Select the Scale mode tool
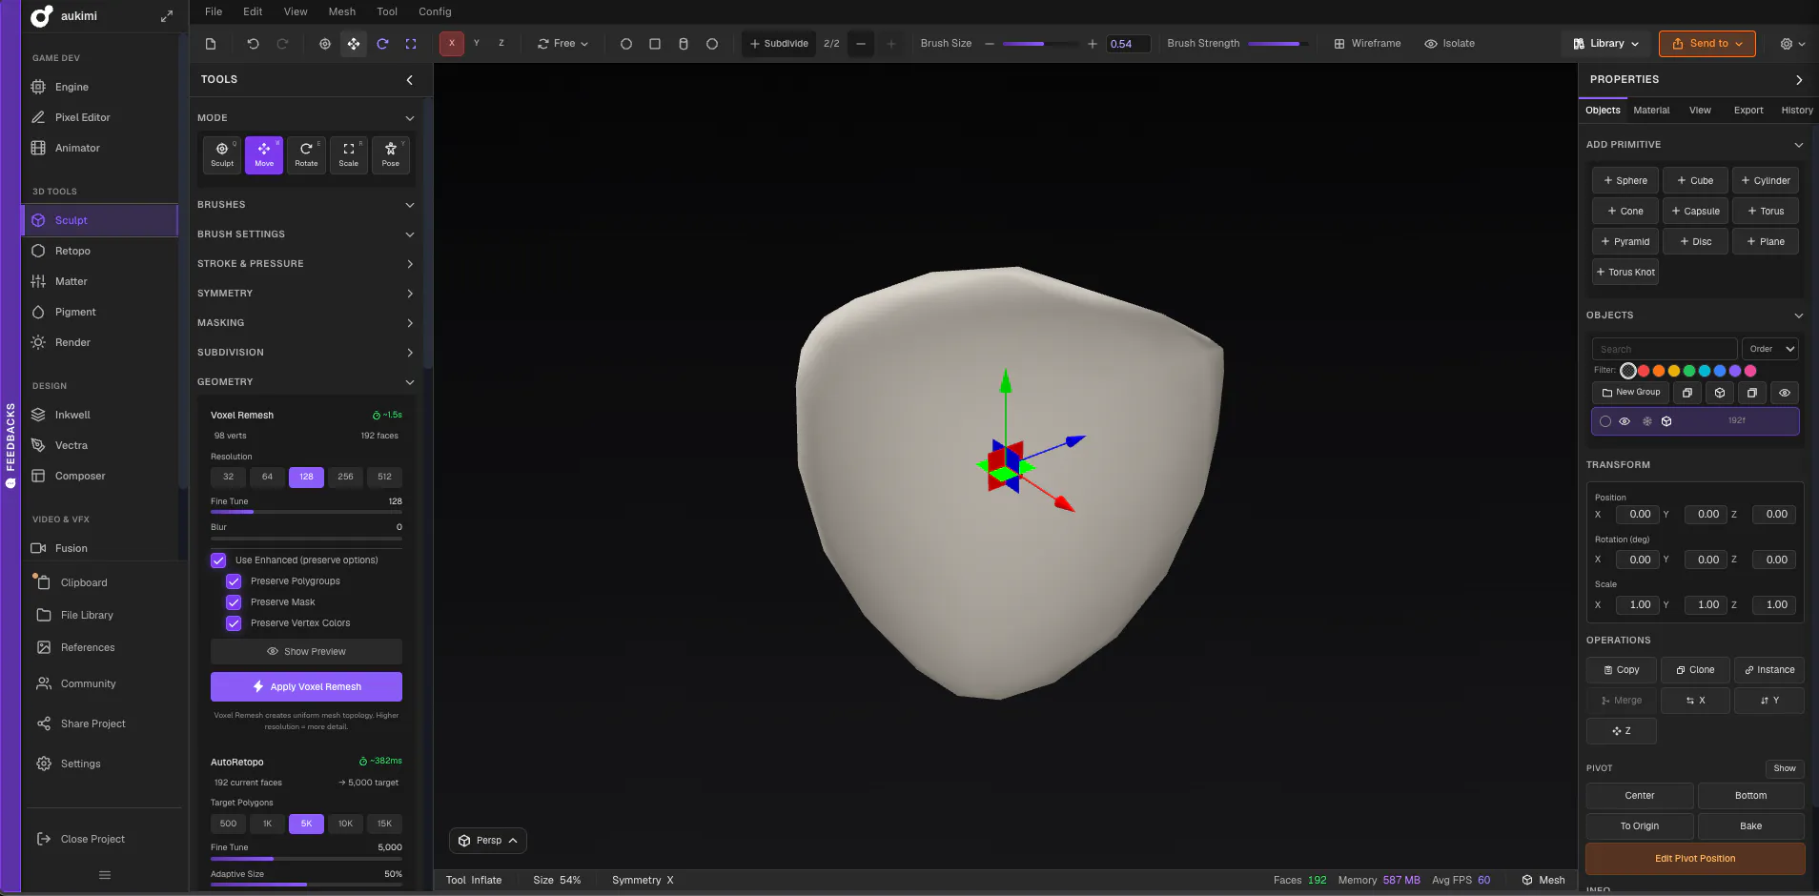 click(349, 154)
